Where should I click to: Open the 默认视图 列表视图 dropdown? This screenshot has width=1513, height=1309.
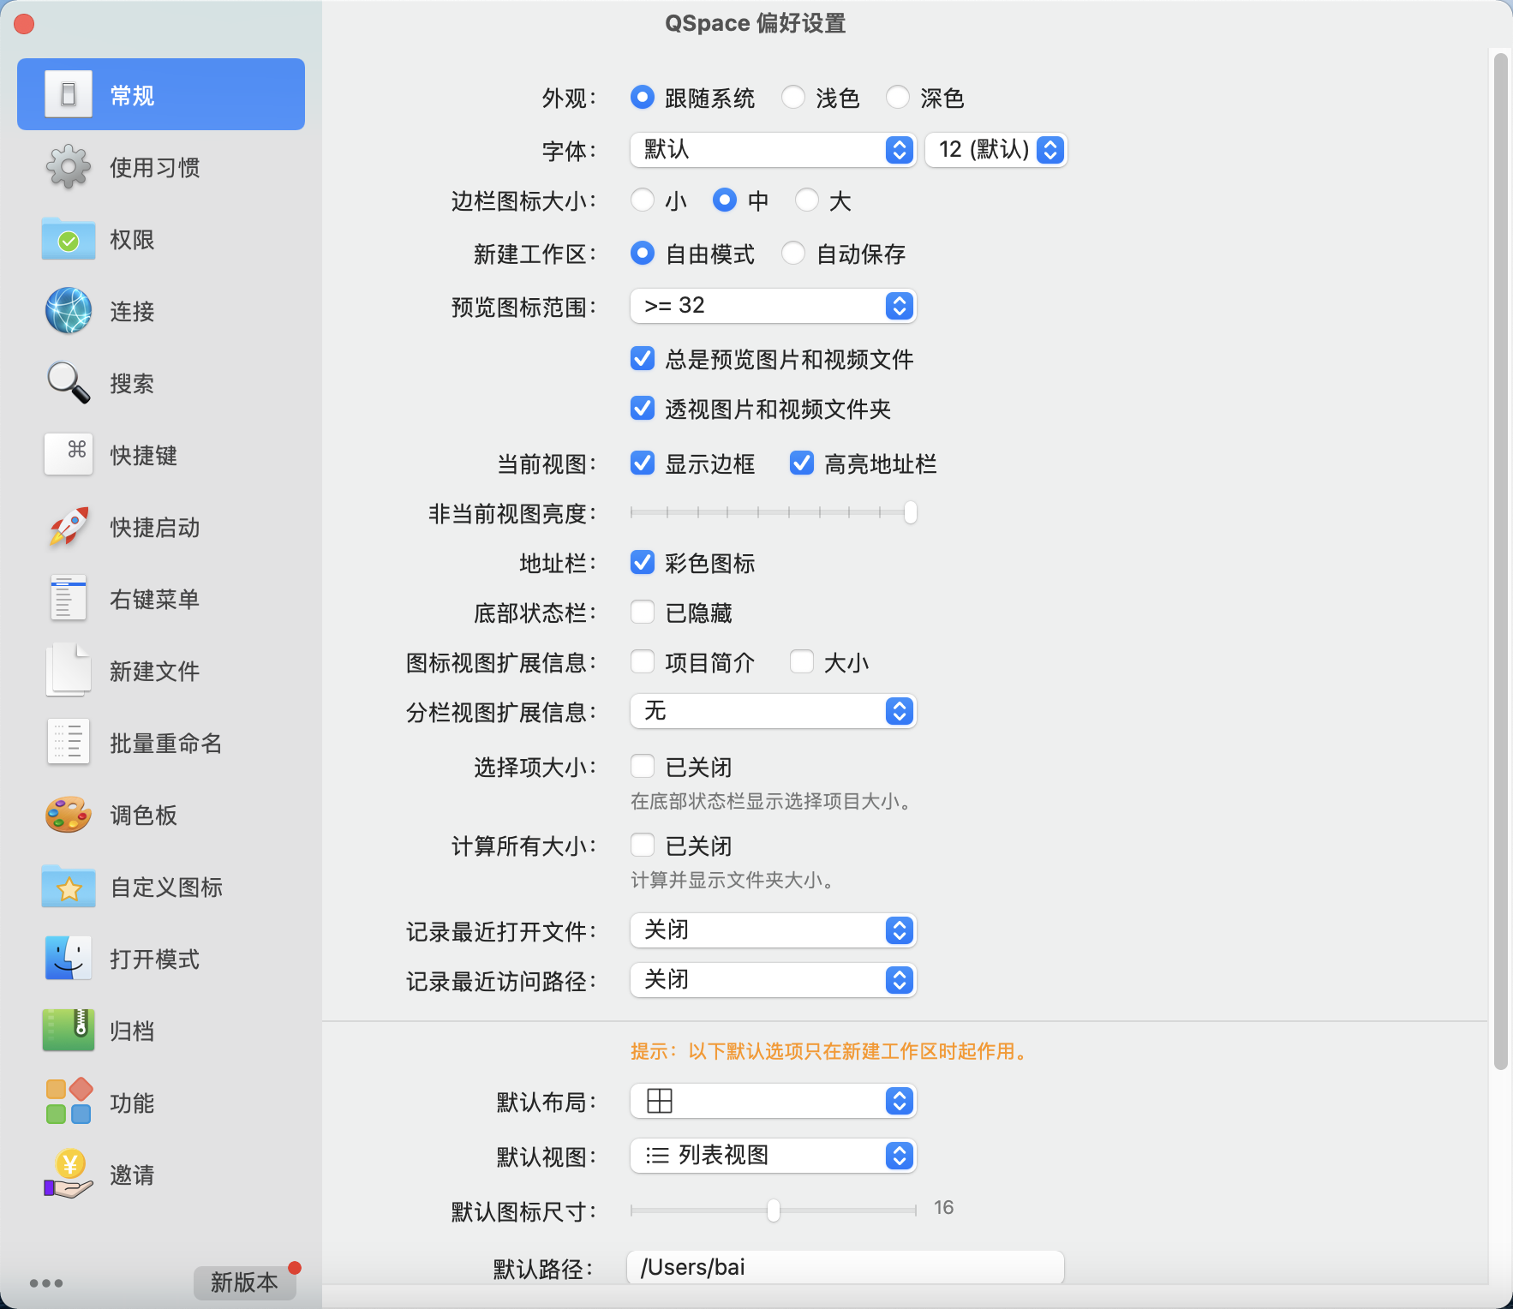pyautogui.click(x=774, y=1156)
